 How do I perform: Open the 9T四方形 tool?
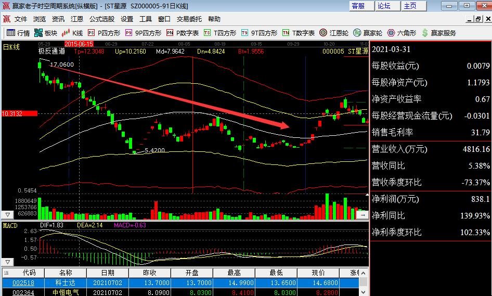pos(259,33)
